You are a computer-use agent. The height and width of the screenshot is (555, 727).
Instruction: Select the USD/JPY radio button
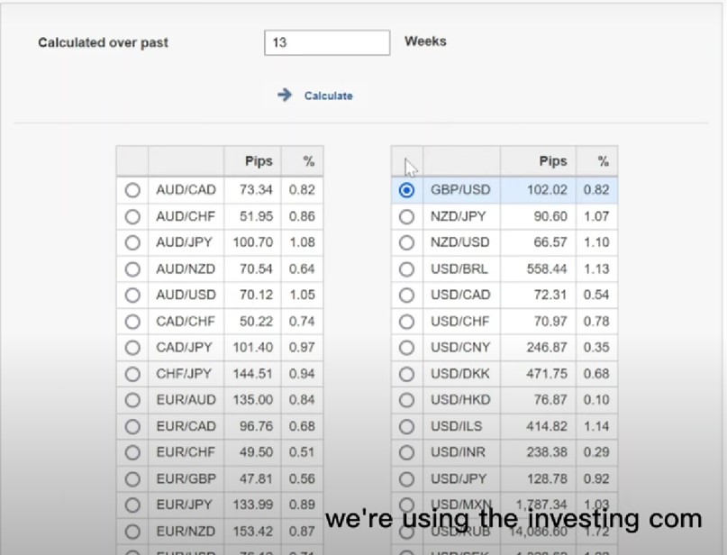(x=406, y=478)
